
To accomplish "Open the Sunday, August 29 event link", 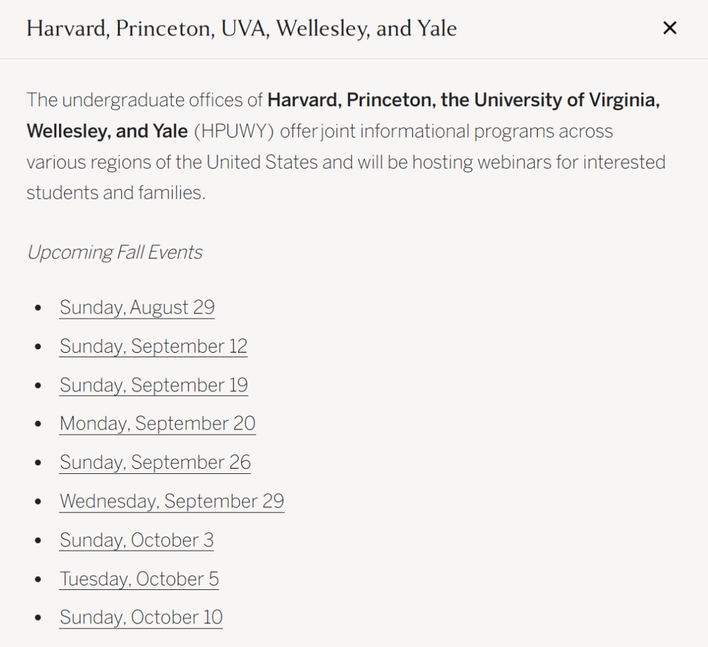I will coord(137,307).
